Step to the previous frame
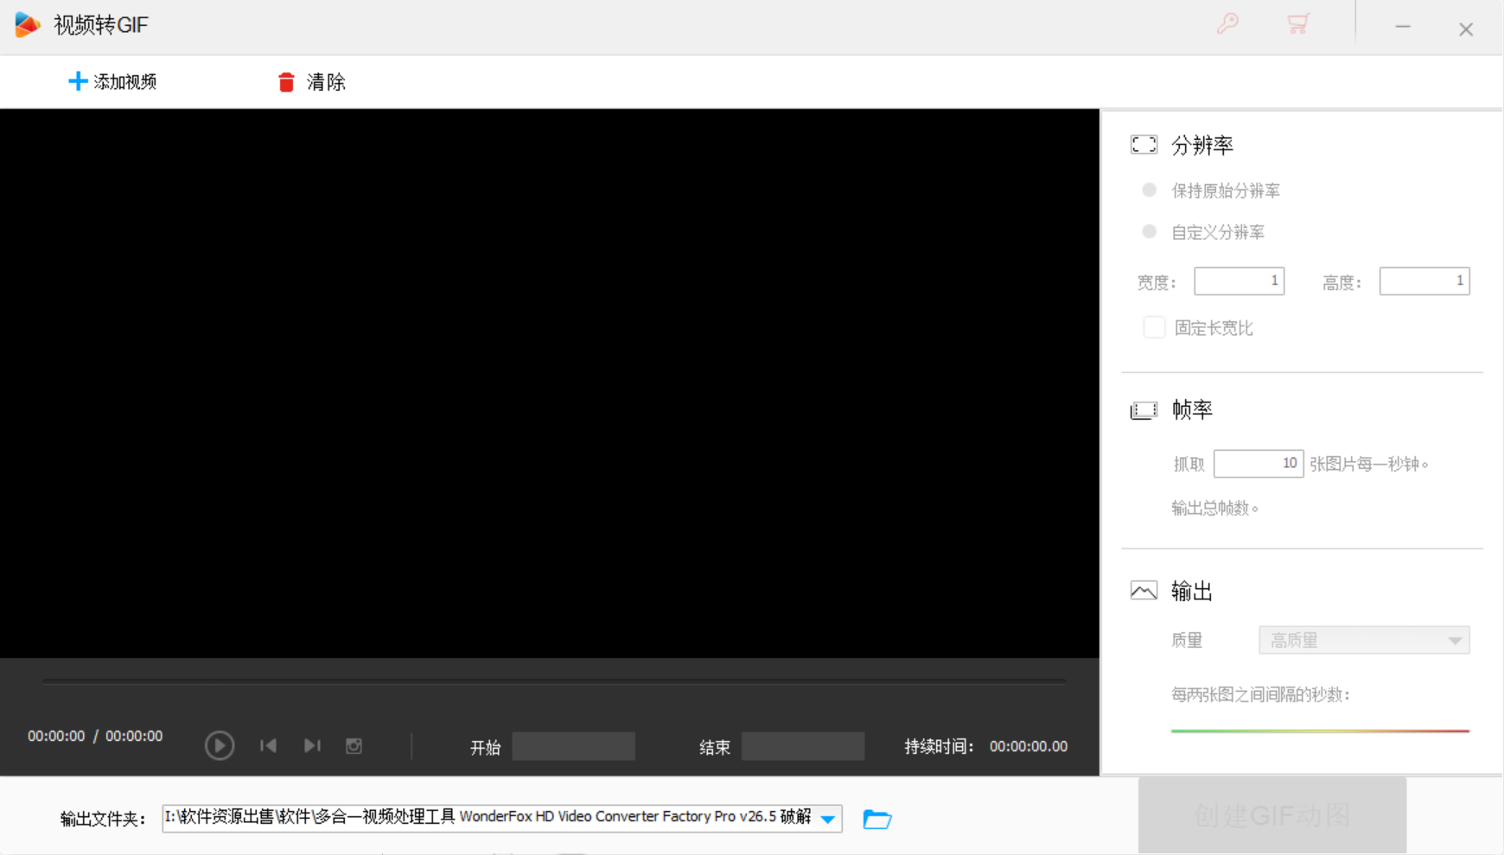This screenshot has height=855, width=1504. (x=268, y=745)
